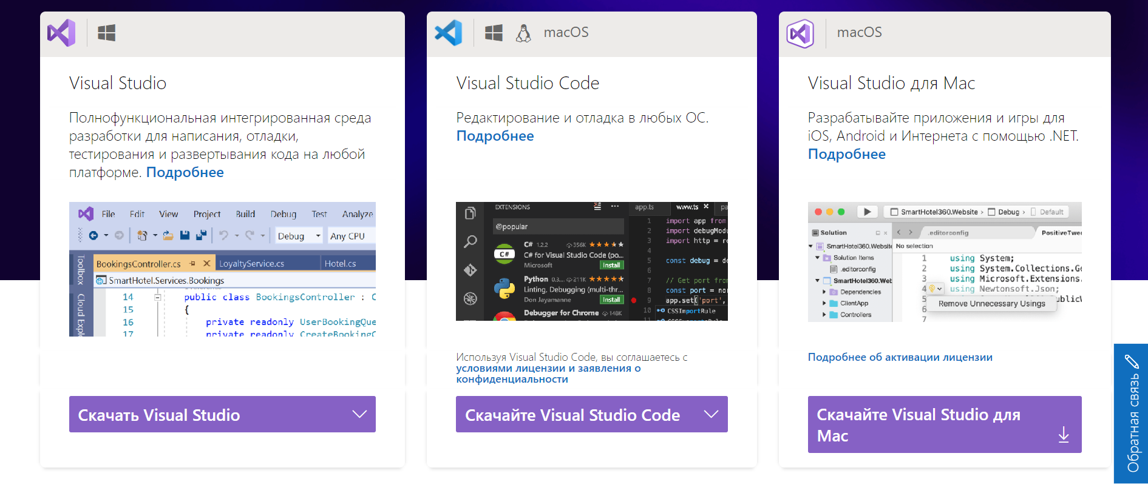Click the macOS label on the VS Code card
Image resolution: width=1148 pixels, height=493 pixels.
[x=566, y=32]
